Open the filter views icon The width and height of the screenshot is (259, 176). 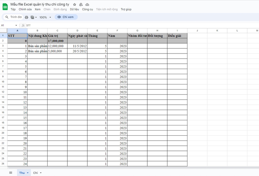32,17
